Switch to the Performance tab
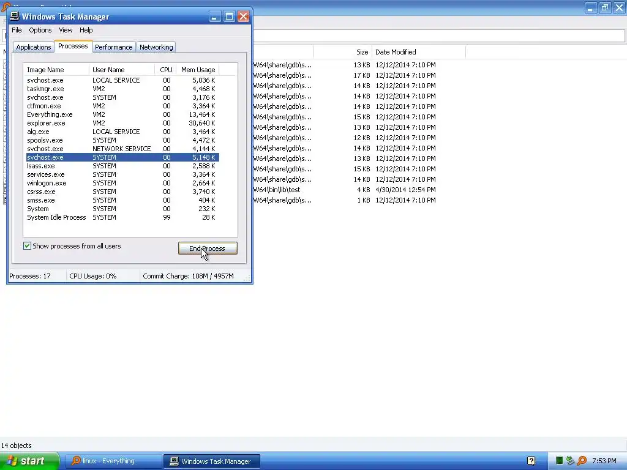The height and width of the screenshot is (470, 627). (113, 47)
